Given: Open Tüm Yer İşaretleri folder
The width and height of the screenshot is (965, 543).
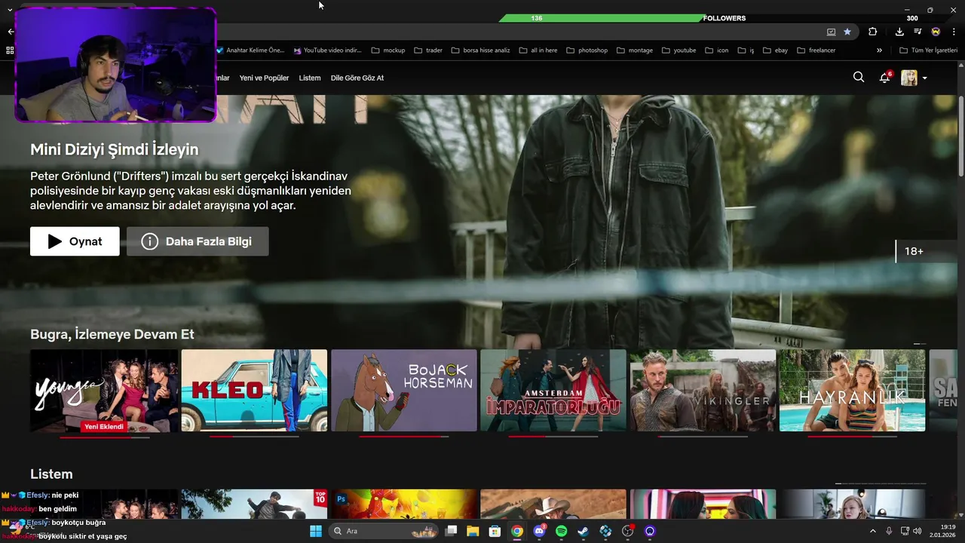Looking at the screenshot, I should point(930,51).
